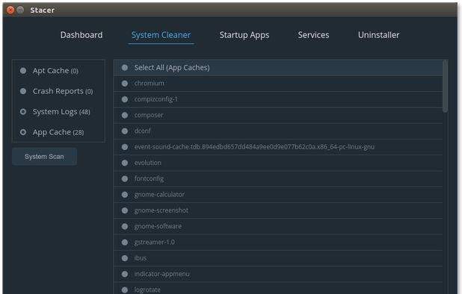Select the logrotate cache checkbox
The image size is (462, 294).
(x=125, y=290)
